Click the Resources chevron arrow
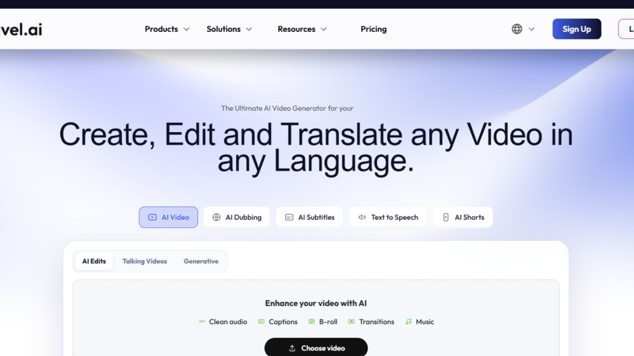 point(324,29)
